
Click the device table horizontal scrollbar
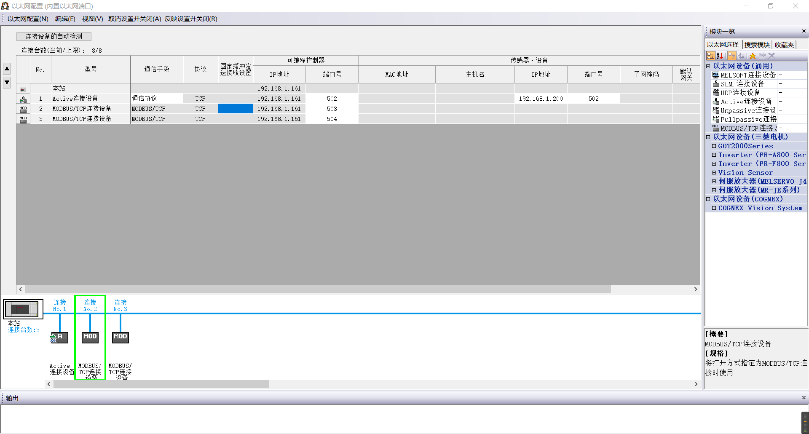318,289
